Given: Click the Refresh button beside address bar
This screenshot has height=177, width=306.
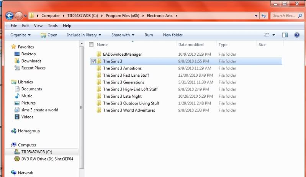Looking at the screenshot, I should [264, 16].
